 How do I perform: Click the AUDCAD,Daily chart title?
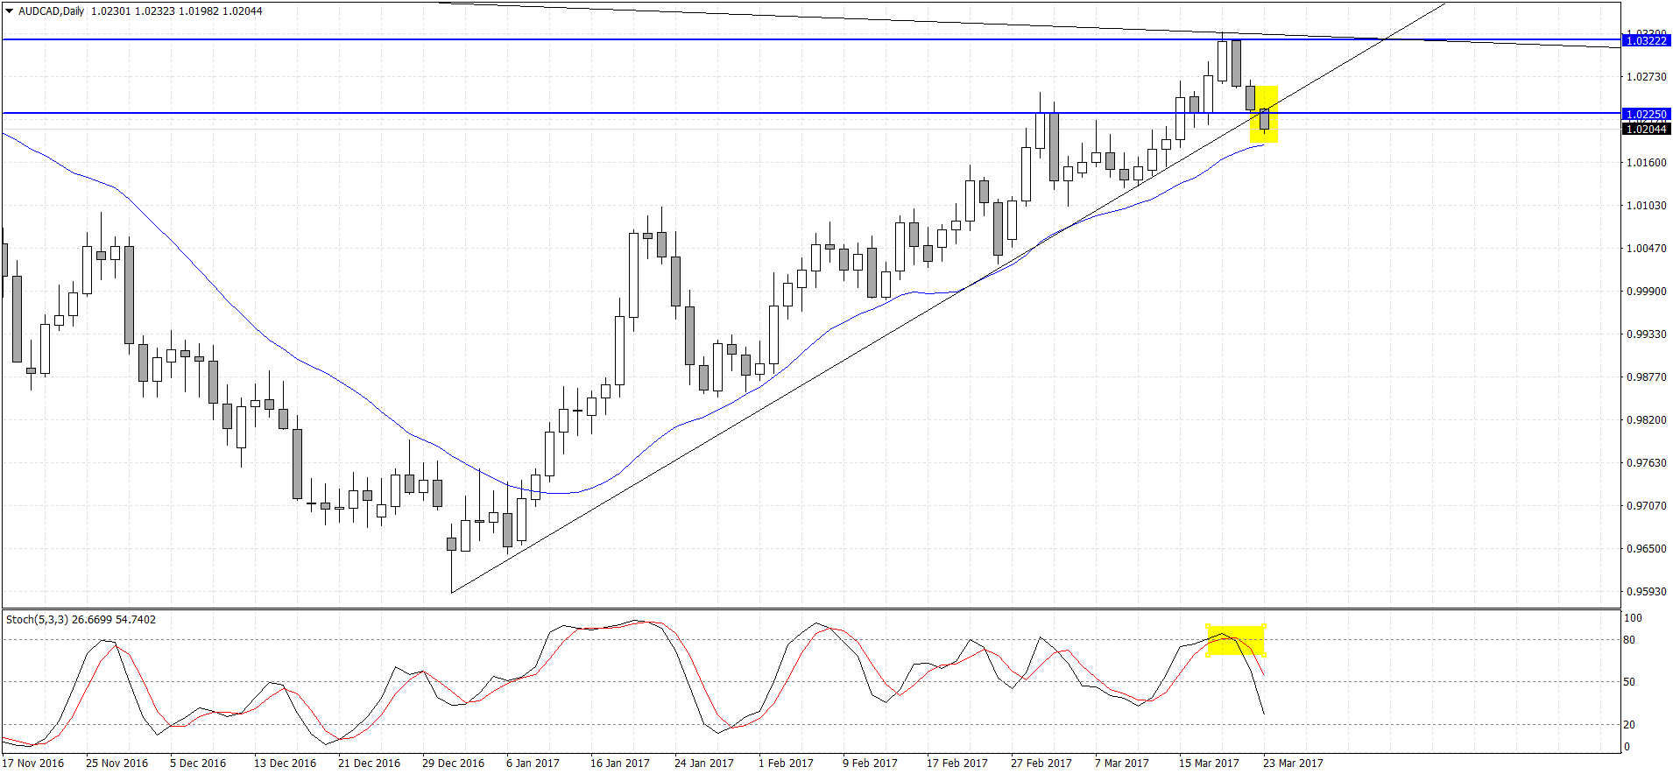pos(51,11)
